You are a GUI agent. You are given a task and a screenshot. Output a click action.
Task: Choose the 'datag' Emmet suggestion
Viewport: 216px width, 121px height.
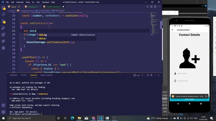click(66, 35)
